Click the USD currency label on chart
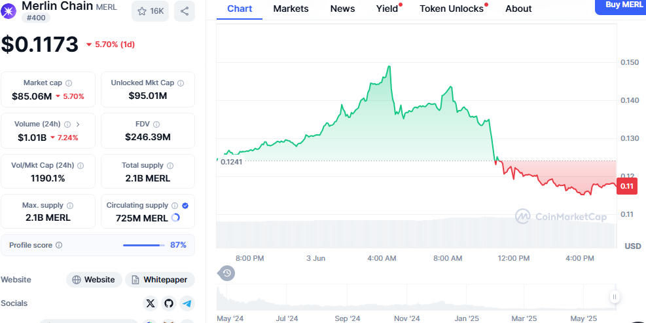646x323 pixels. click(633, 246)
